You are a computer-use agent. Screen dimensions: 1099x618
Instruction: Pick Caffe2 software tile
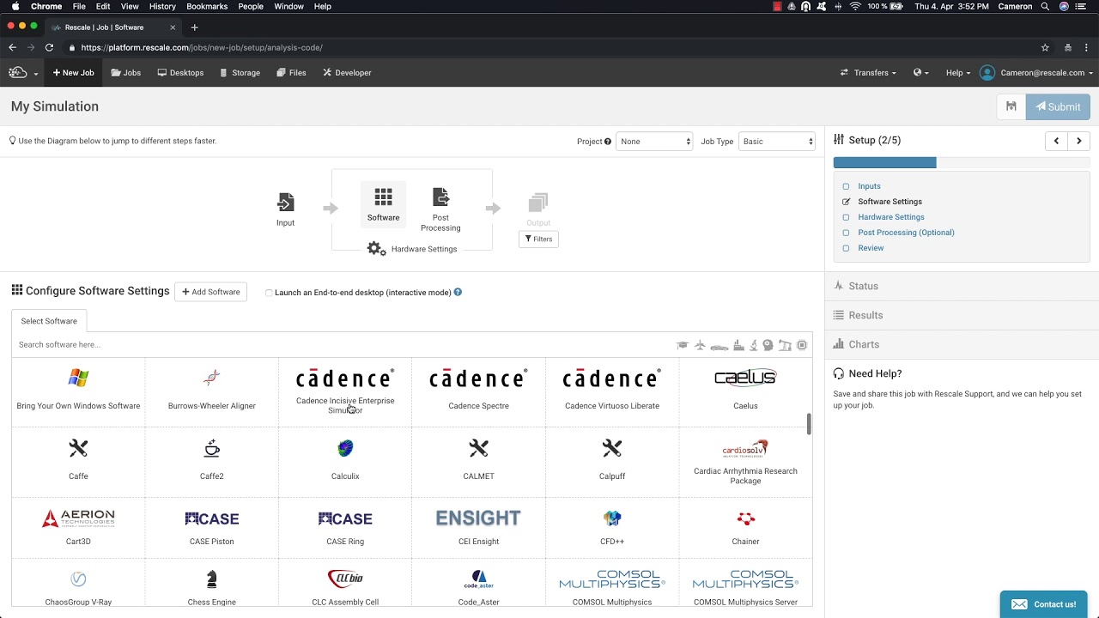(x=212, y=460)
